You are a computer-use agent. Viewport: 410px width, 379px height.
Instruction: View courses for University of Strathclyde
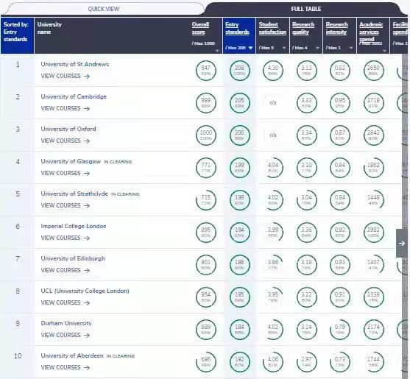tap(65, 206)
